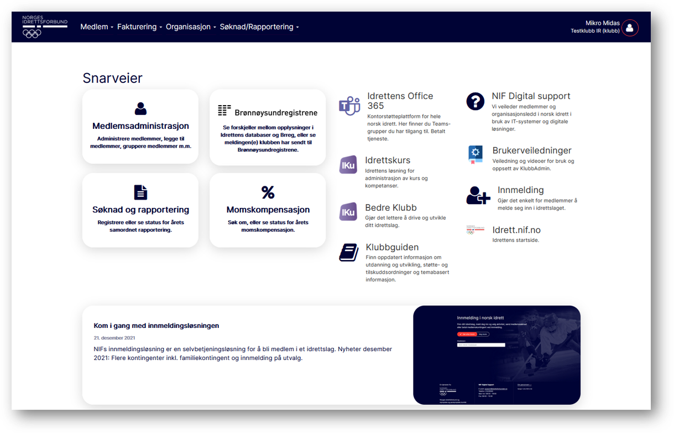Click description 'Gjør det enkelt for medlemmer å melde seg inn'

[x=537, y=204]
